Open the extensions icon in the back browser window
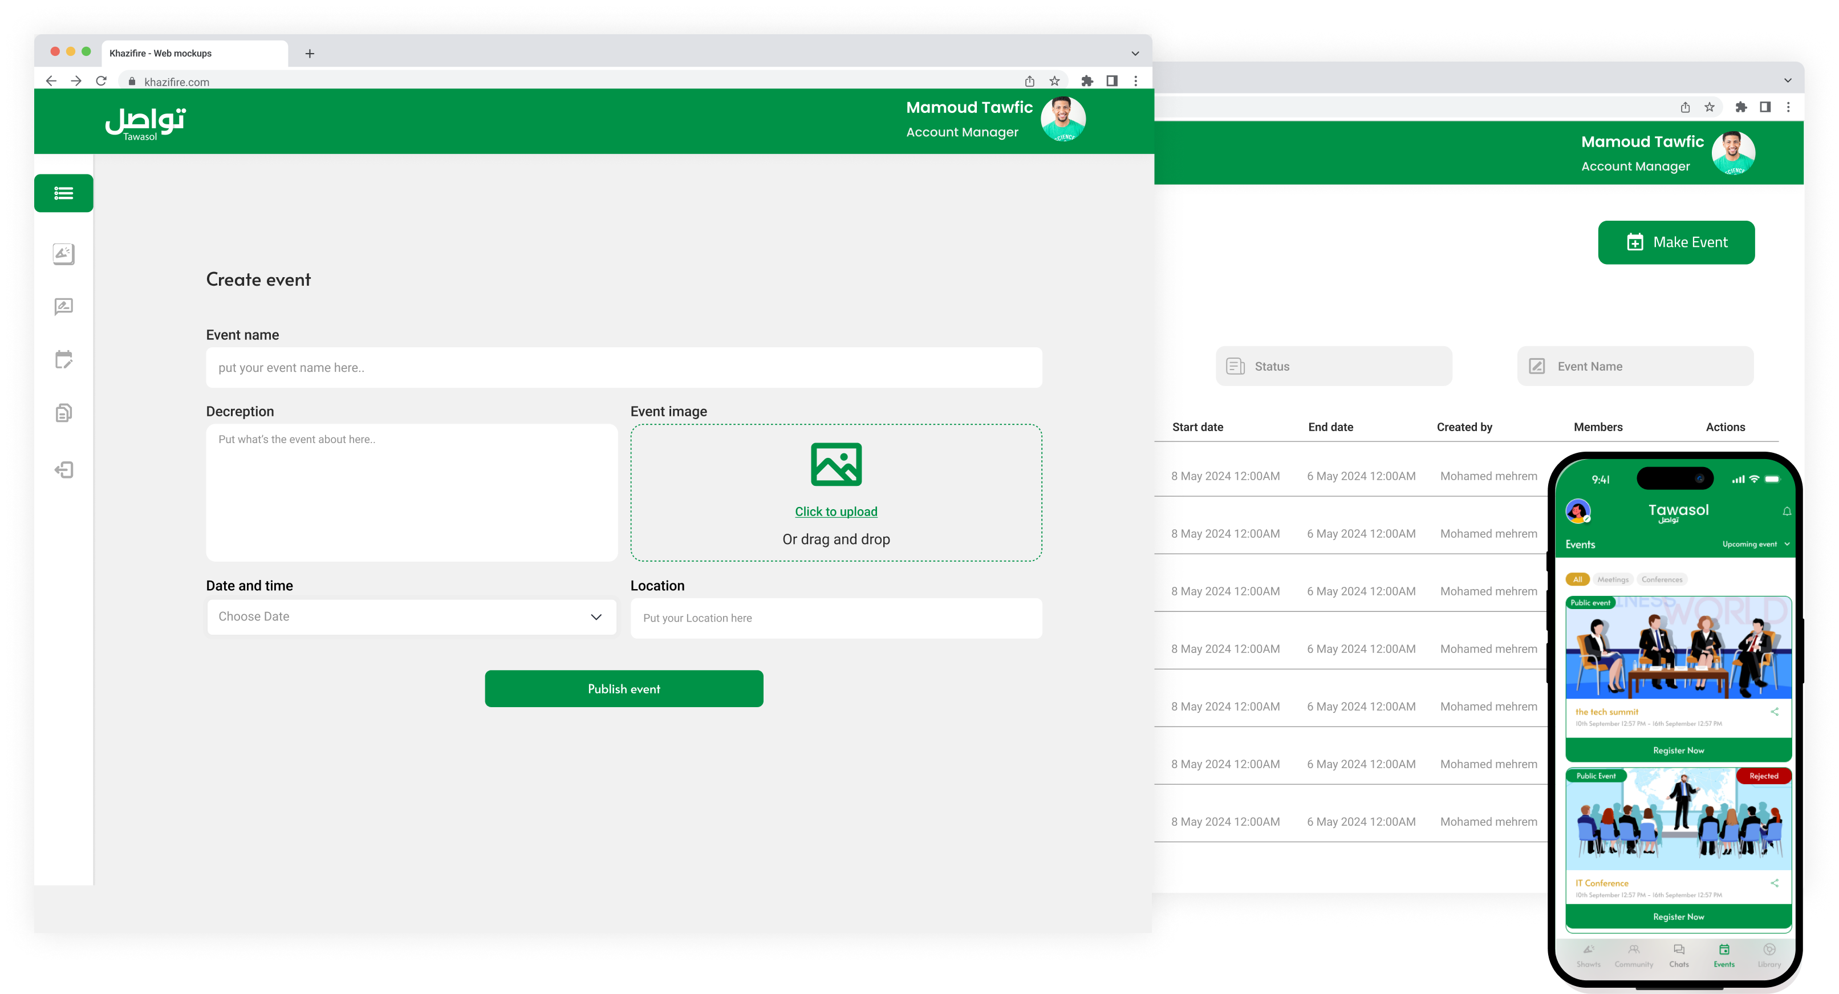This screenshot has height=994, width=1839. pyautogui.click(x=1741, y=107)
